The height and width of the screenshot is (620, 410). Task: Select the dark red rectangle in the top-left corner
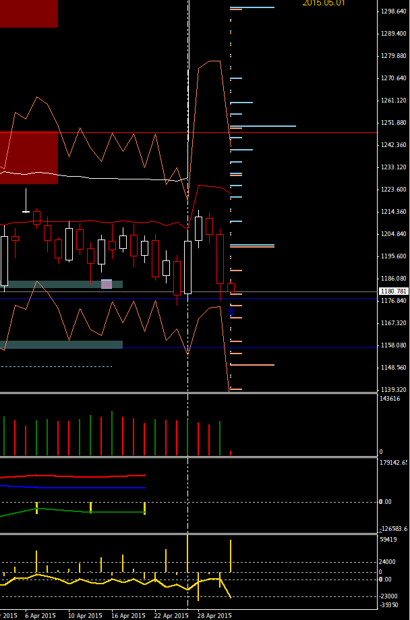click(29, 13)
